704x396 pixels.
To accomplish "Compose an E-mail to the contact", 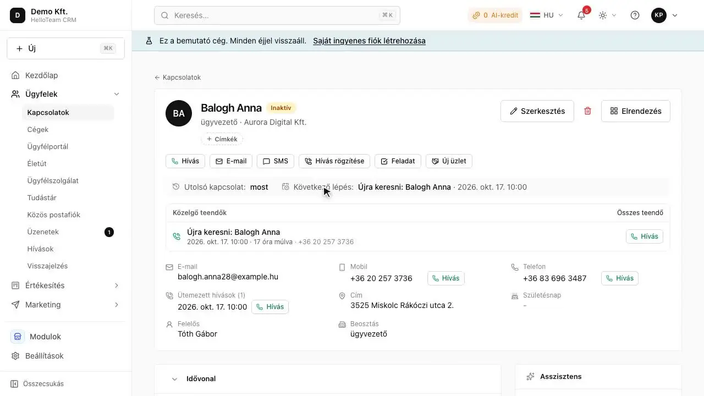I will pos(231,161).
